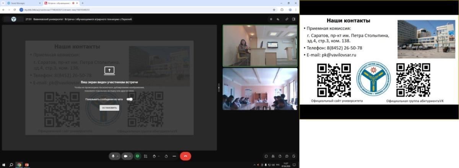Image resolution: width=459 pixels, height=168 pixels.
Task: Select the presenter's video thumbnail
Action: [260, 46]
